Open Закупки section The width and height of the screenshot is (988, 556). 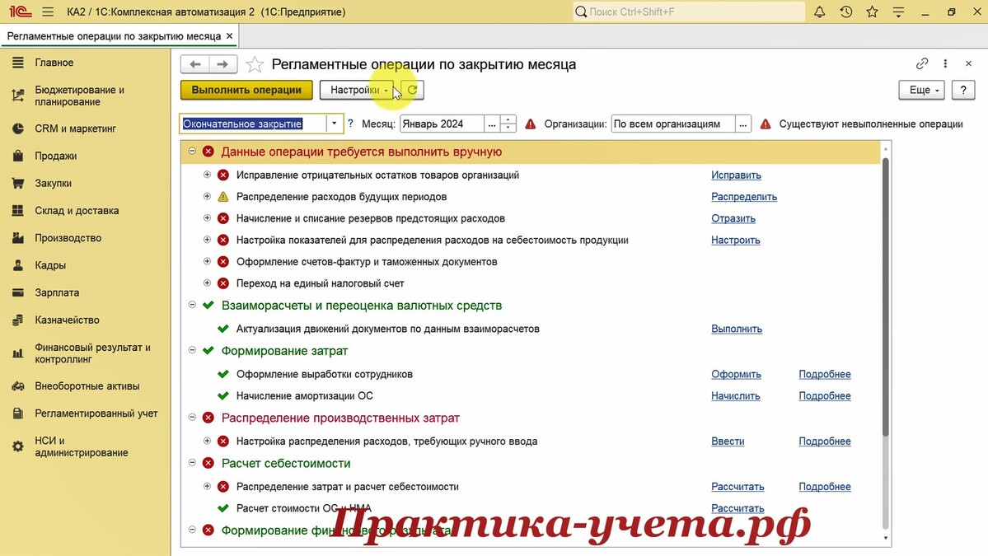85,183
